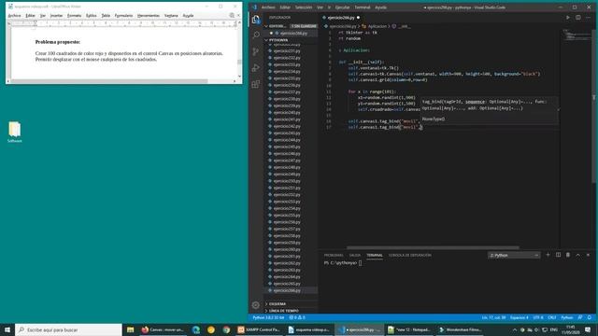The height and width of the screenshot is (336, 598).
Task: Click the VS Code editor horizontal scrollbar
Action: coord(433,247)
